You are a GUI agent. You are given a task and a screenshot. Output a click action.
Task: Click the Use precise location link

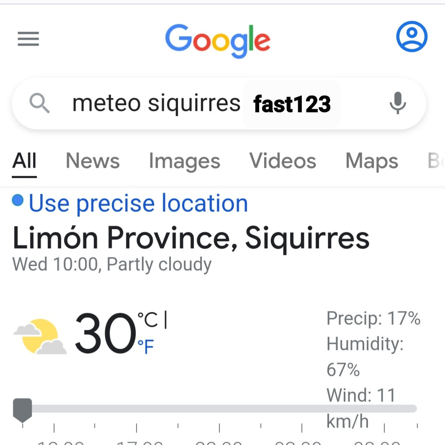[138, 203]
